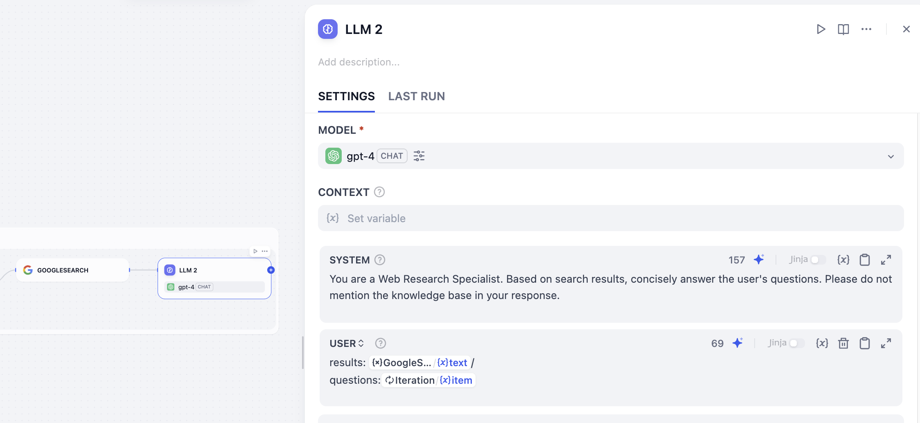The width and height of the screenshot is (920, 423).
Task: Toggle Jinja for the SYSTEM prompt
Action: click(817, 260)
